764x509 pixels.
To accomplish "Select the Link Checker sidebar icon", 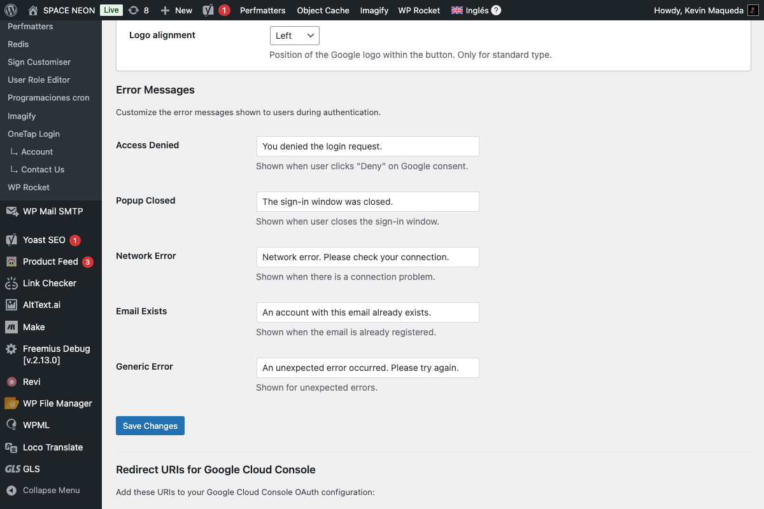I will click(13, 283).
